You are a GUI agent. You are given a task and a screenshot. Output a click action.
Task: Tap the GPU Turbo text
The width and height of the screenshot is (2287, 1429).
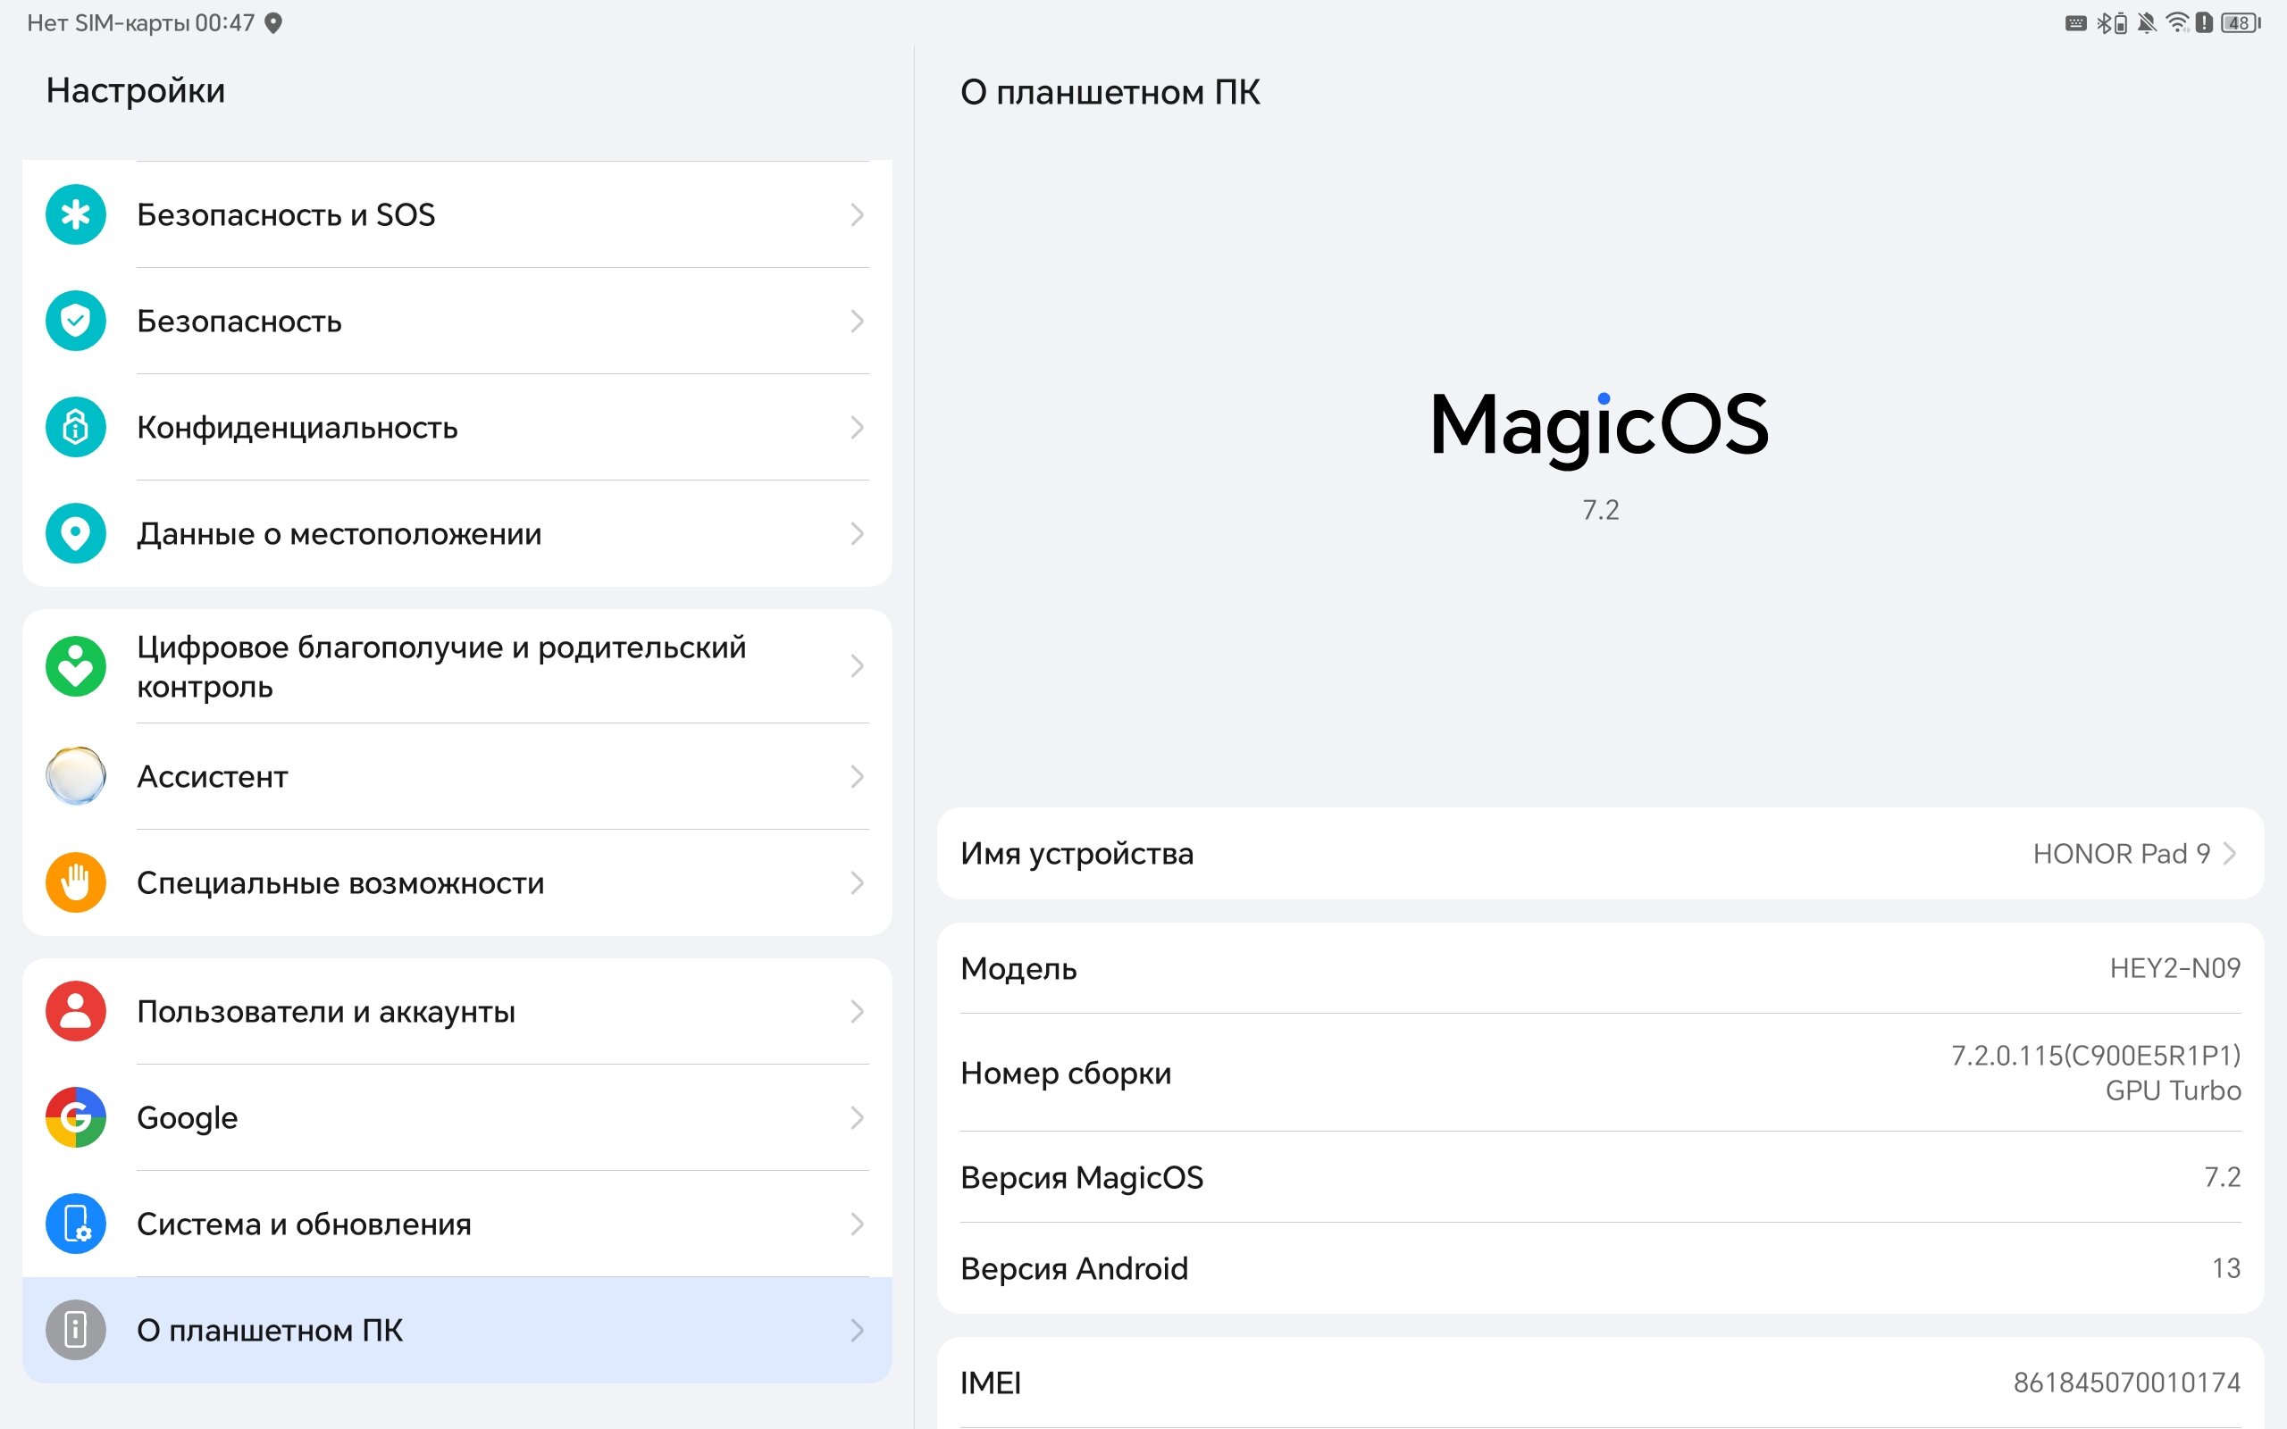click(x=2173, y=1090)
